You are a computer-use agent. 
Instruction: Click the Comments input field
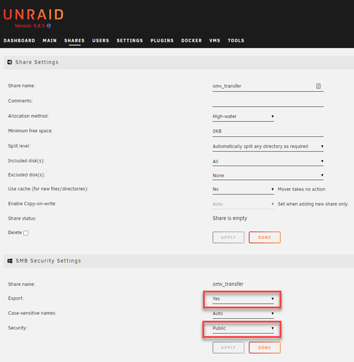click(268, 101)
